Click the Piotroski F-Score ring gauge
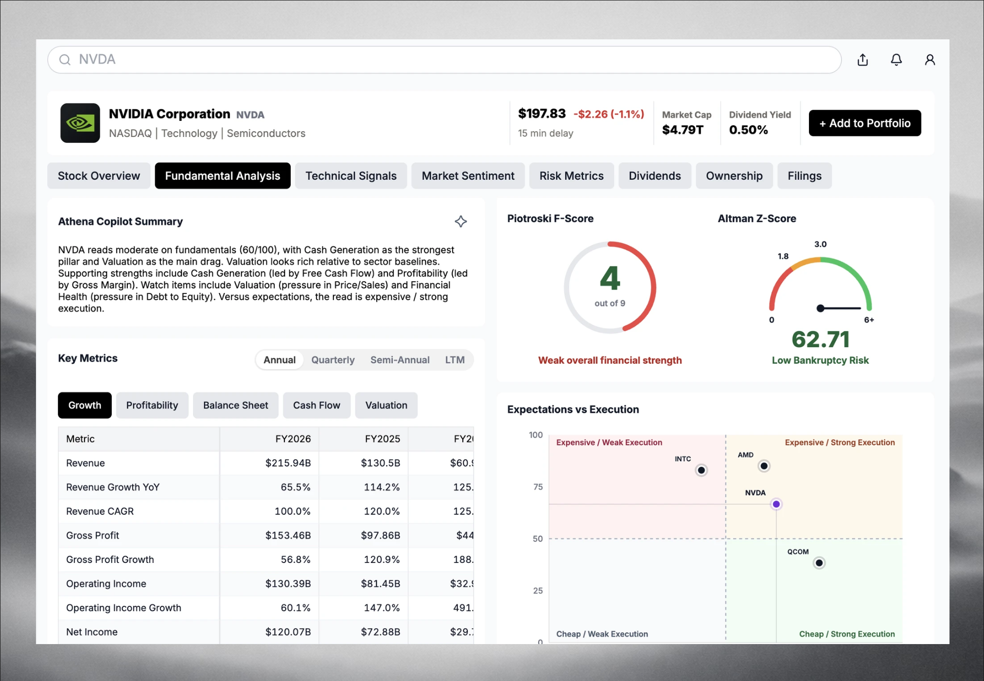Viewport: 984px width, 681px height. coord(610,288)
